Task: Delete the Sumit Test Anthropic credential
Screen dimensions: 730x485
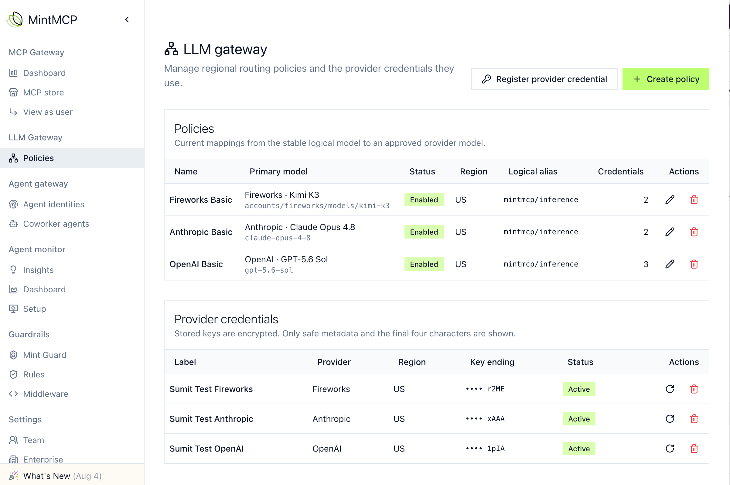Action: (x=694, y=419)
